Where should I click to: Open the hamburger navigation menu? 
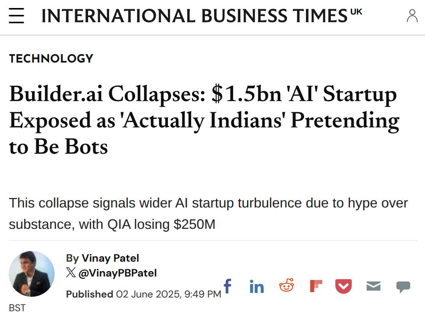[x=16, y=15]
